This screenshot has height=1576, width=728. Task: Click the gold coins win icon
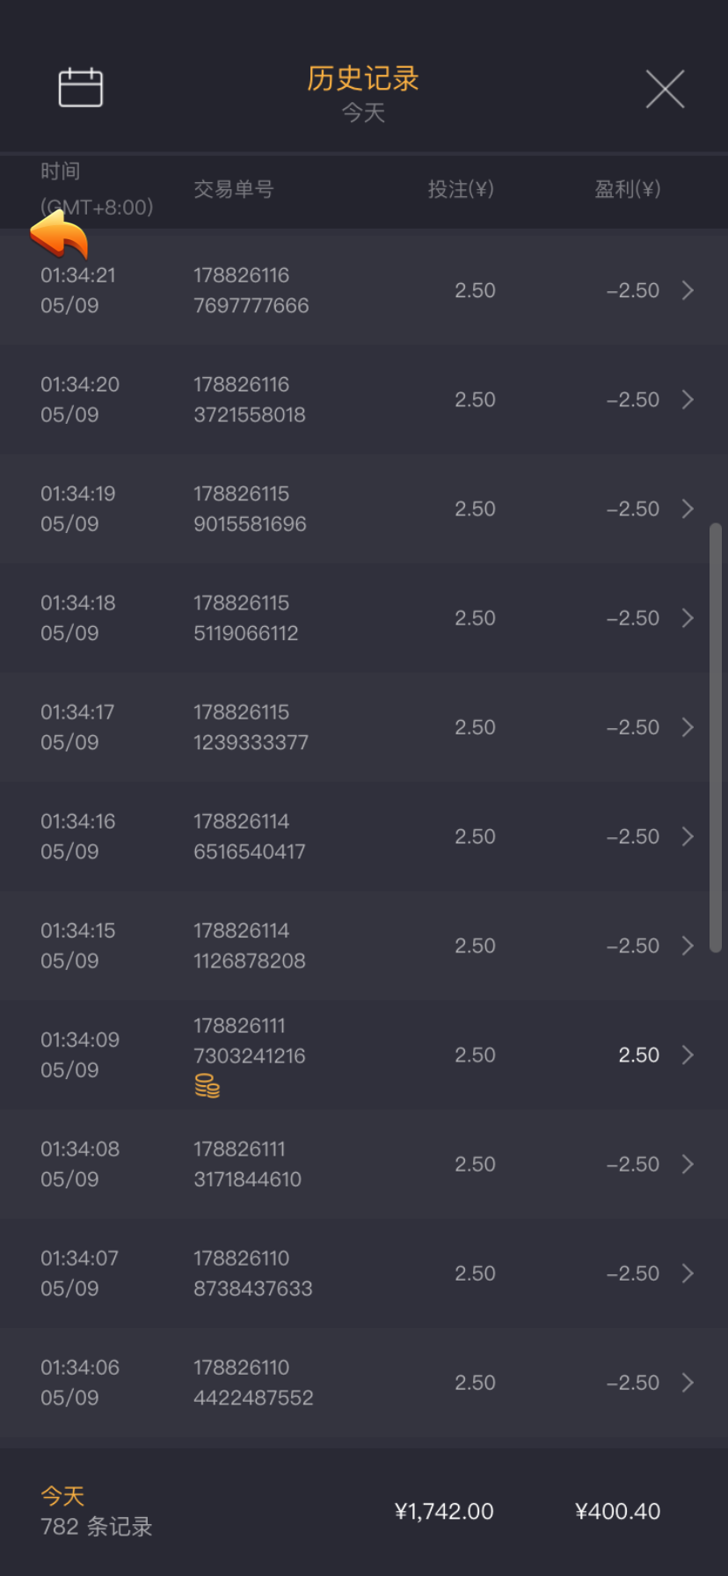[x=207, y=1086]
